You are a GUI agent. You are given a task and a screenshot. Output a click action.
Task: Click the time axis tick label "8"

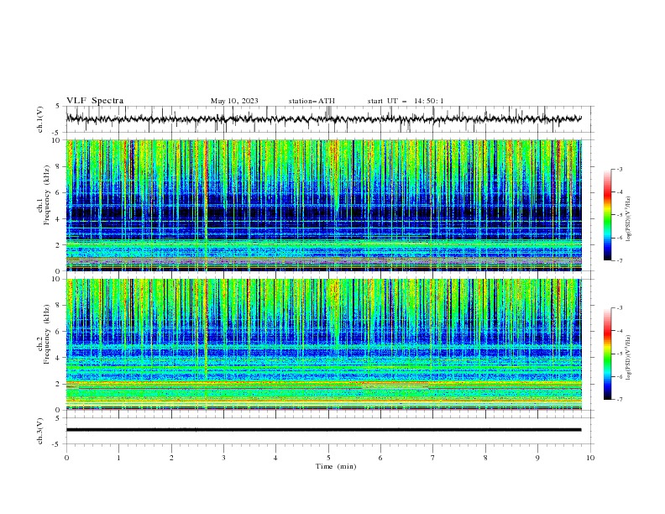click(485, 458)
